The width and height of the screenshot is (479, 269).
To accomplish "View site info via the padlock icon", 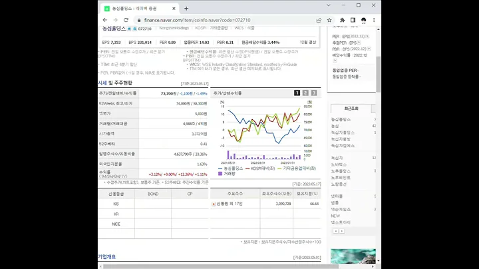I will pyautogui.click(x=139, y=20).
